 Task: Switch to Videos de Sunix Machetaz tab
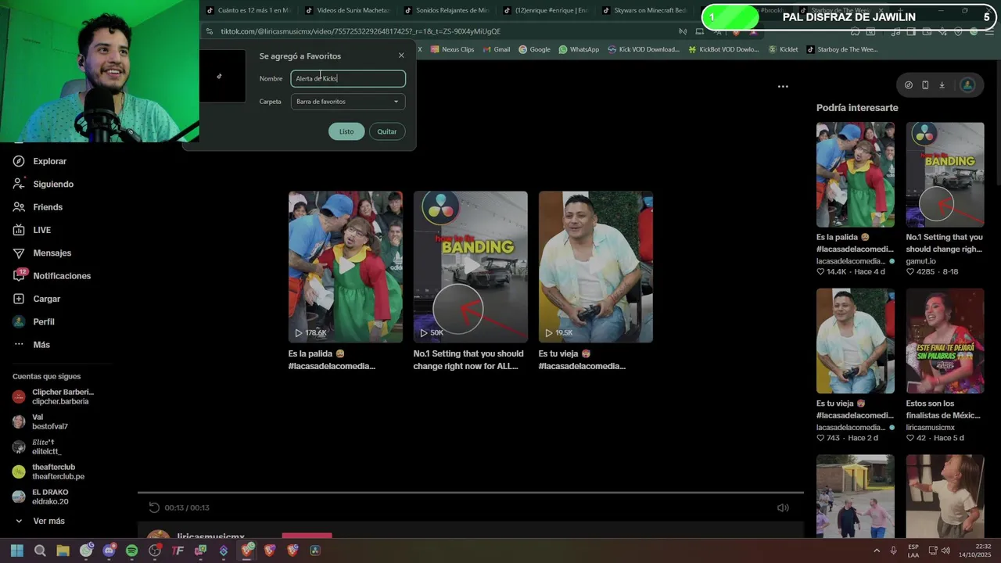[x=347, y=10]
